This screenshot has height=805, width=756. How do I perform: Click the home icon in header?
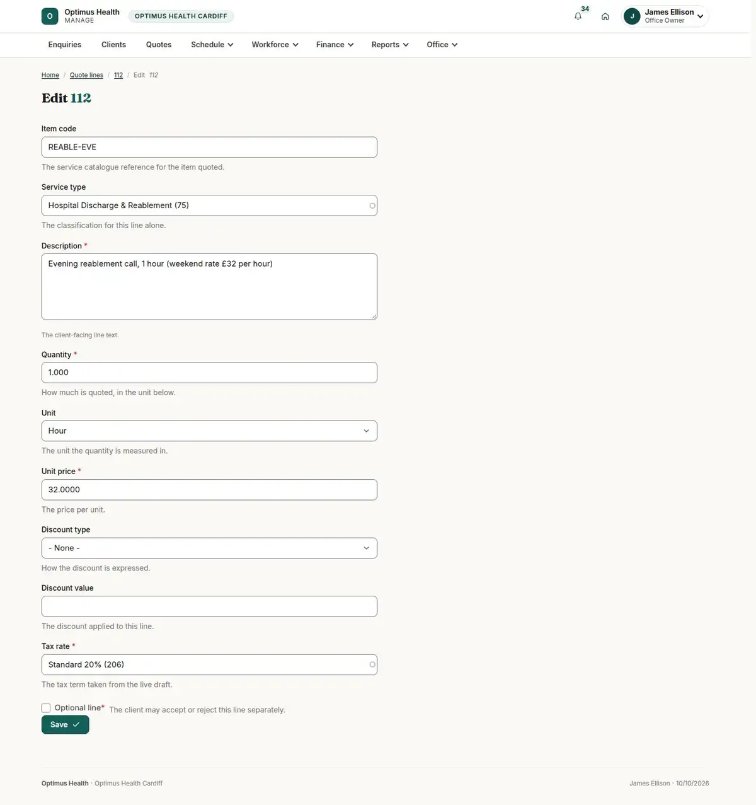tap(605, 16)
